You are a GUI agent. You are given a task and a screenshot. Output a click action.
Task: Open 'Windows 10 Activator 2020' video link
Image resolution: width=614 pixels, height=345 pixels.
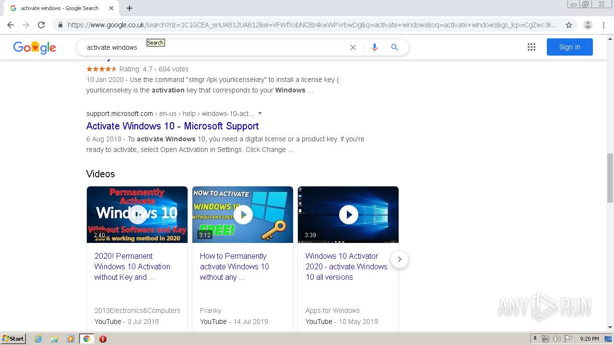coord(346,266)
